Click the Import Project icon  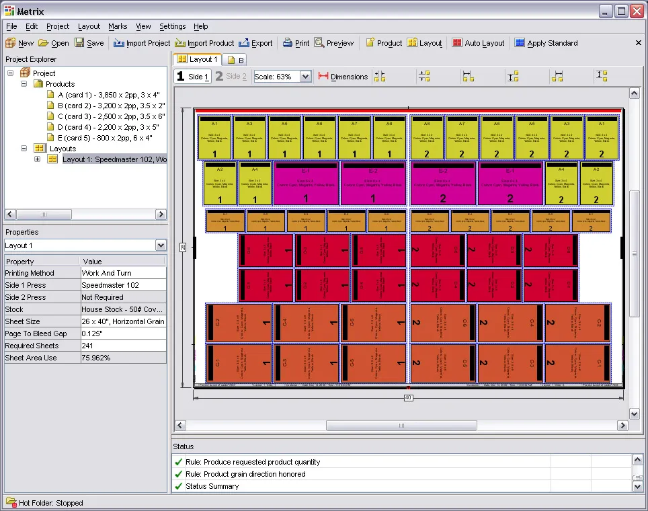coord(118,42)
